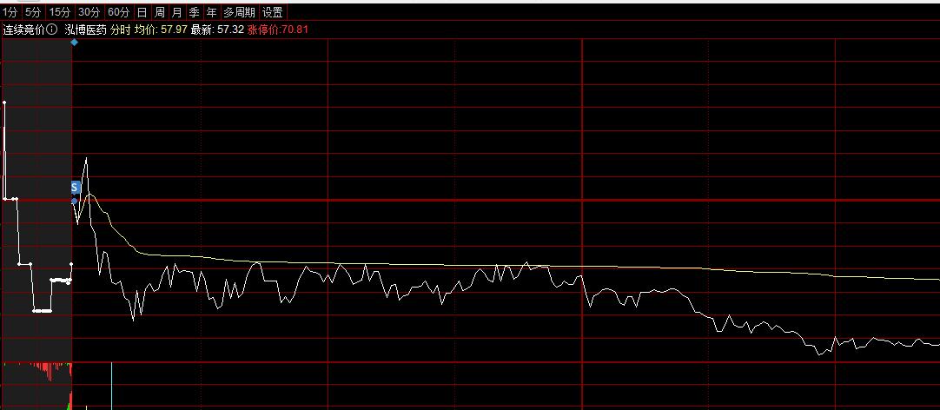Viewport: 940px width, 410px height.
Task: Click the blue S marker on chart
Action: [x=75, y=187]
